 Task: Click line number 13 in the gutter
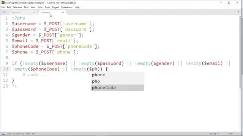click(x=5, y=86)
